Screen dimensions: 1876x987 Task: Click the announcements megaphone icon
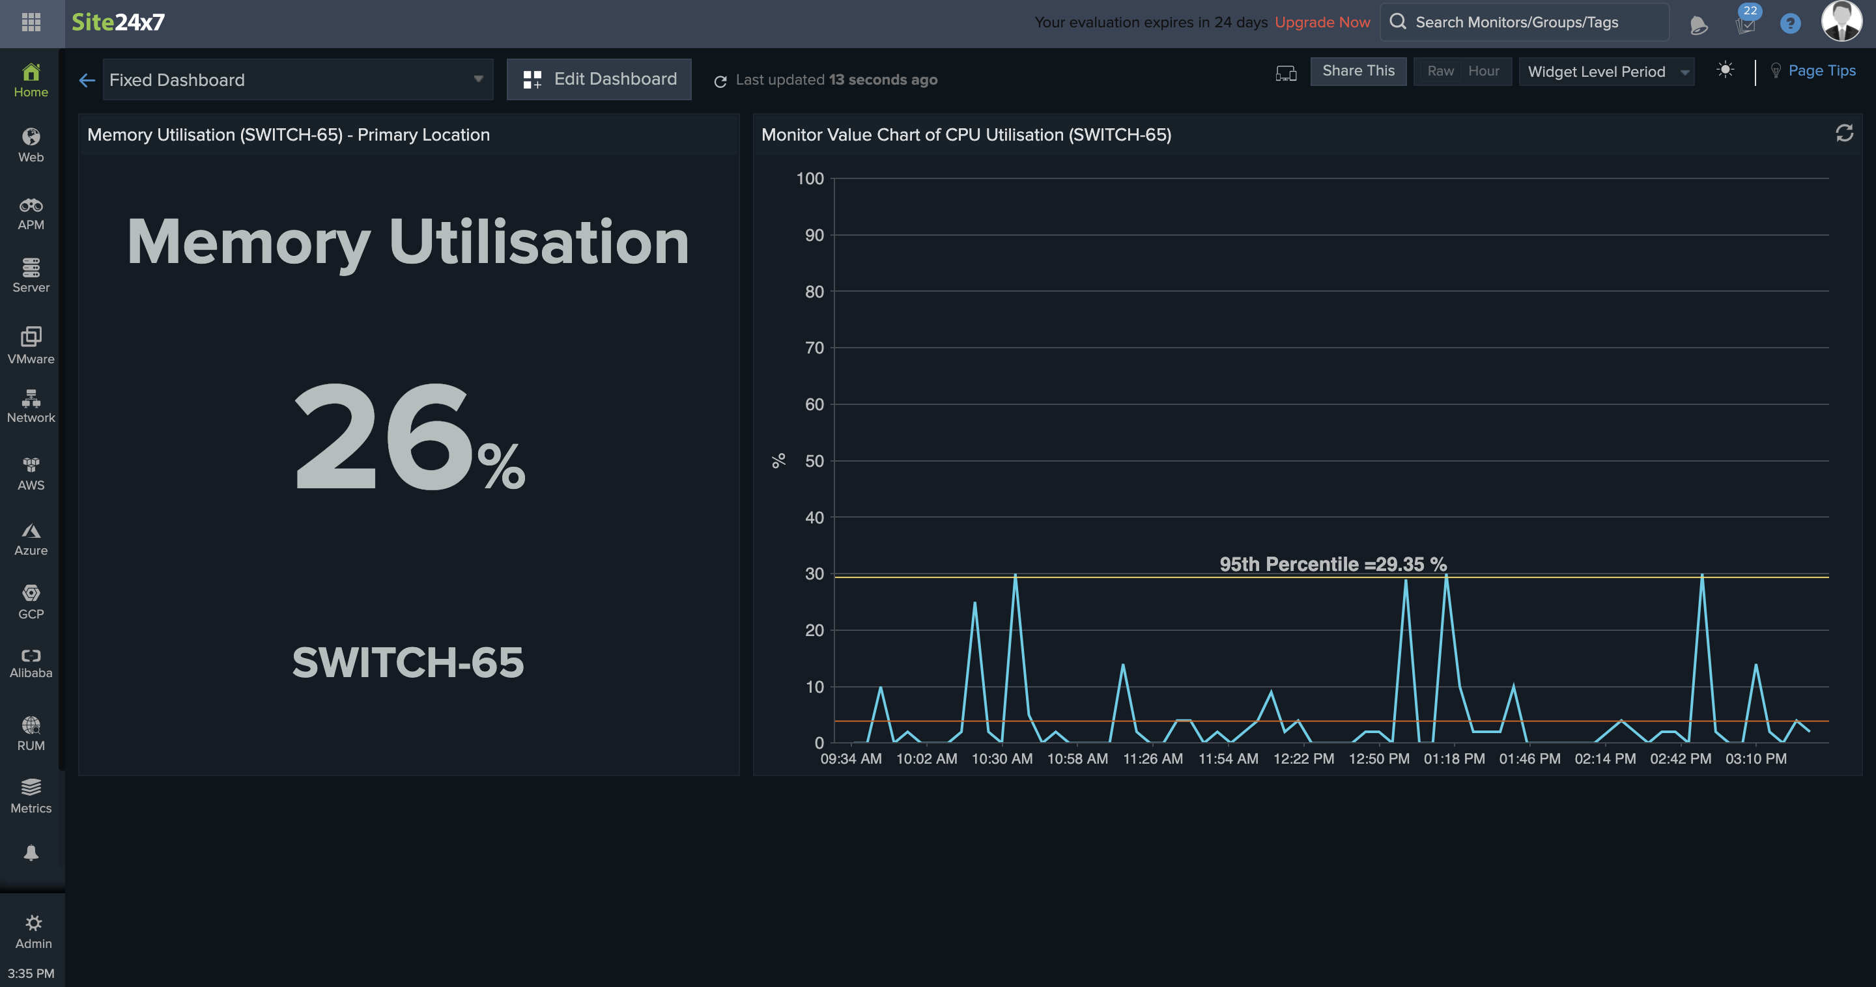1698,25
